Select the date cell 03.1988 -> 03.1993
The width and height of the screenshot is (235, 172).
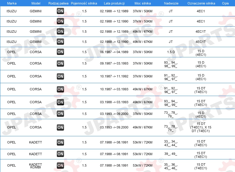click(x=114, y=102)
